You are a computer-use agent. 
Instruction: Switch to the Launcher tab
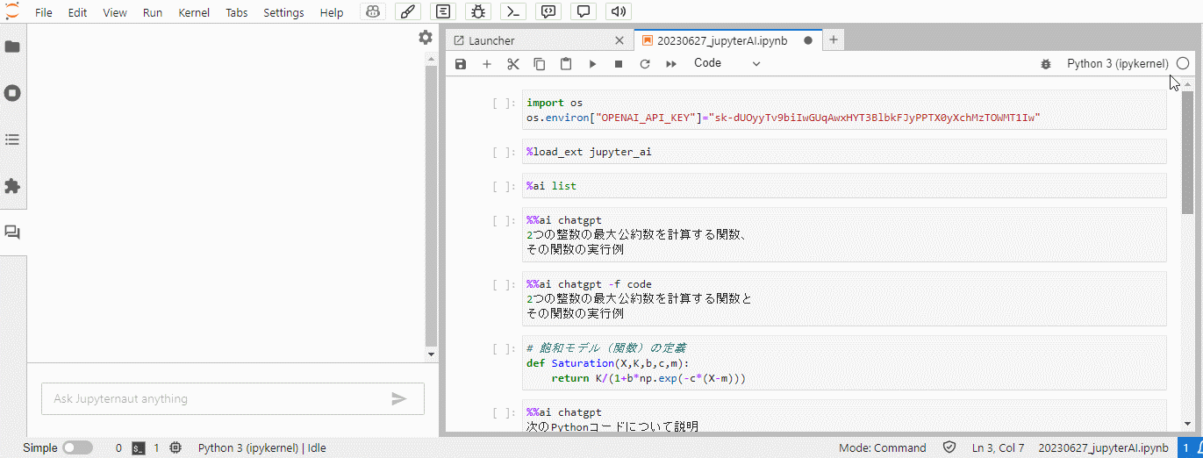point(491,40)
